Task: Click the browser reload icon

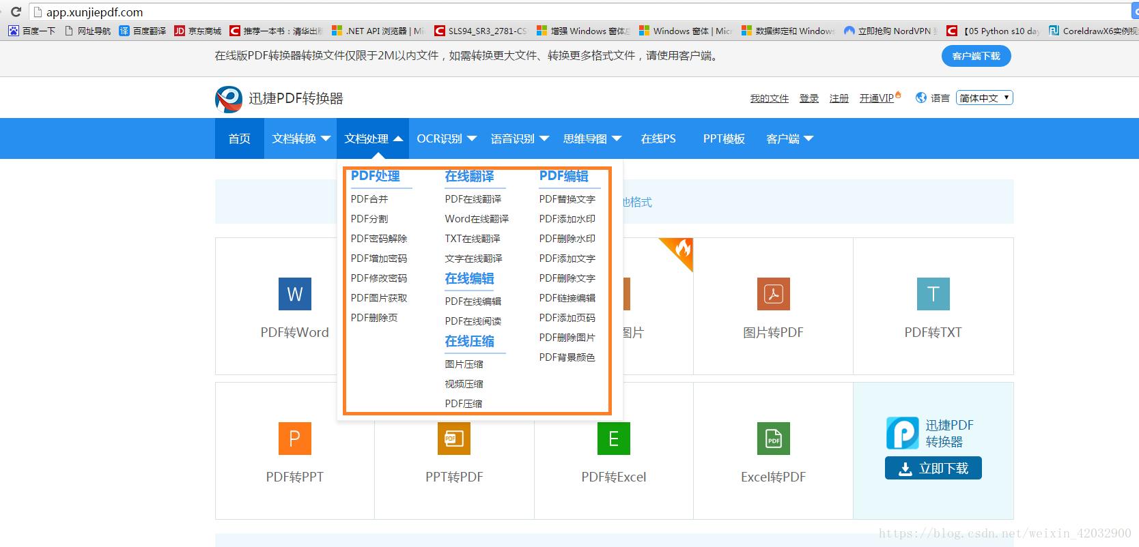Action: click(x=16, y=12)
